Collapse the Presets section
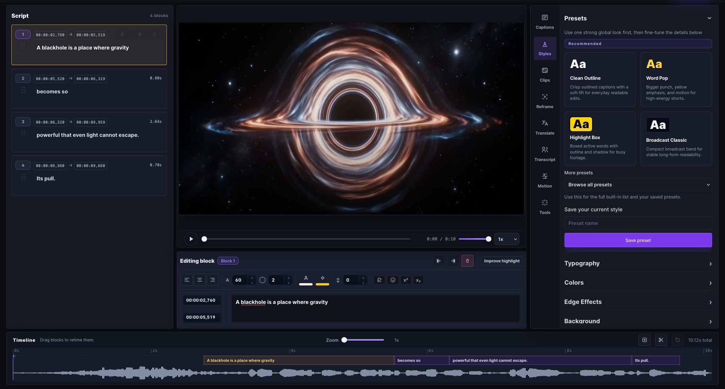 click(709, 18)
